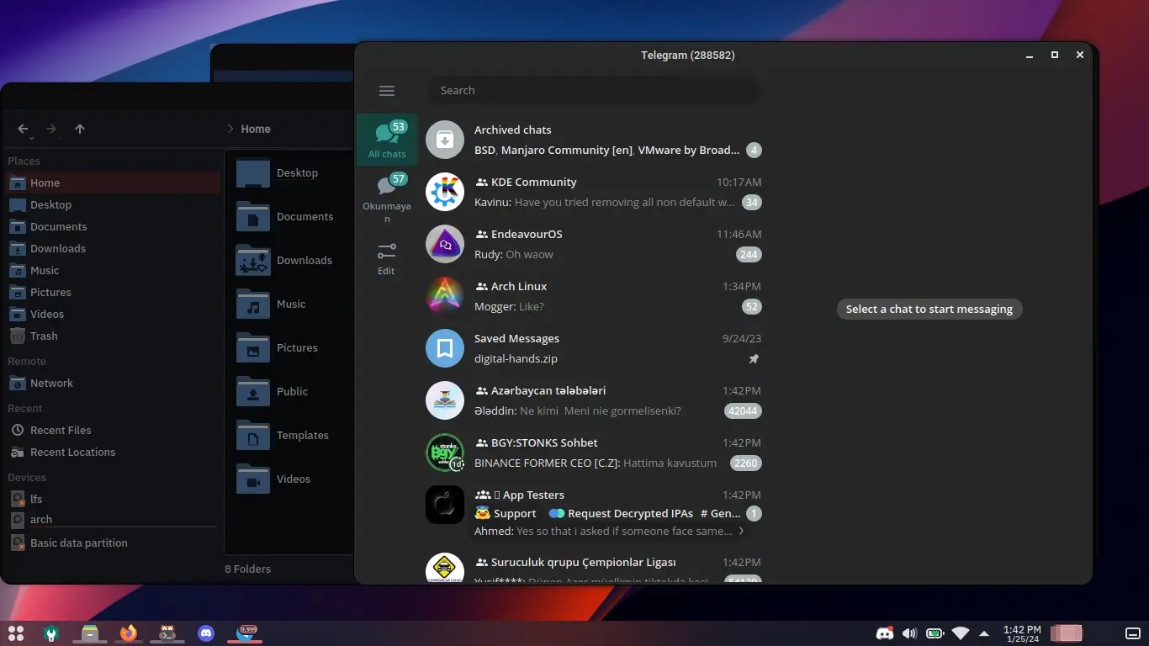1149x646 pixels.
Task: Click the 8 Folders status text
Action: click(248, 569)
